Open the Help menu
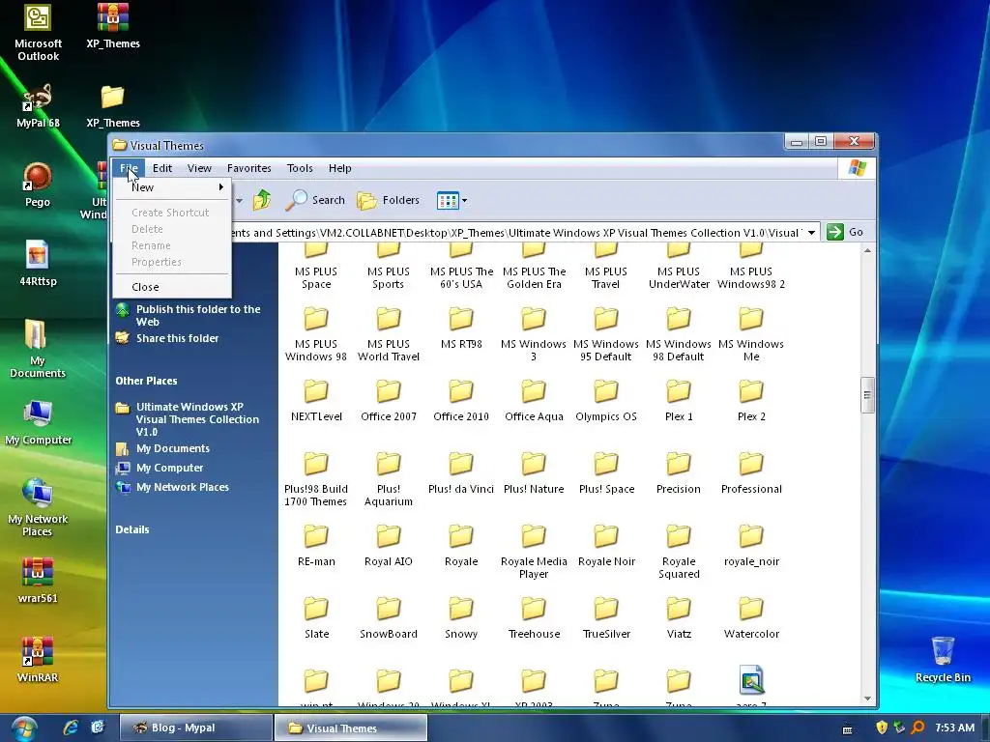This screenshot has width=990, height=742. coord(339,168)
